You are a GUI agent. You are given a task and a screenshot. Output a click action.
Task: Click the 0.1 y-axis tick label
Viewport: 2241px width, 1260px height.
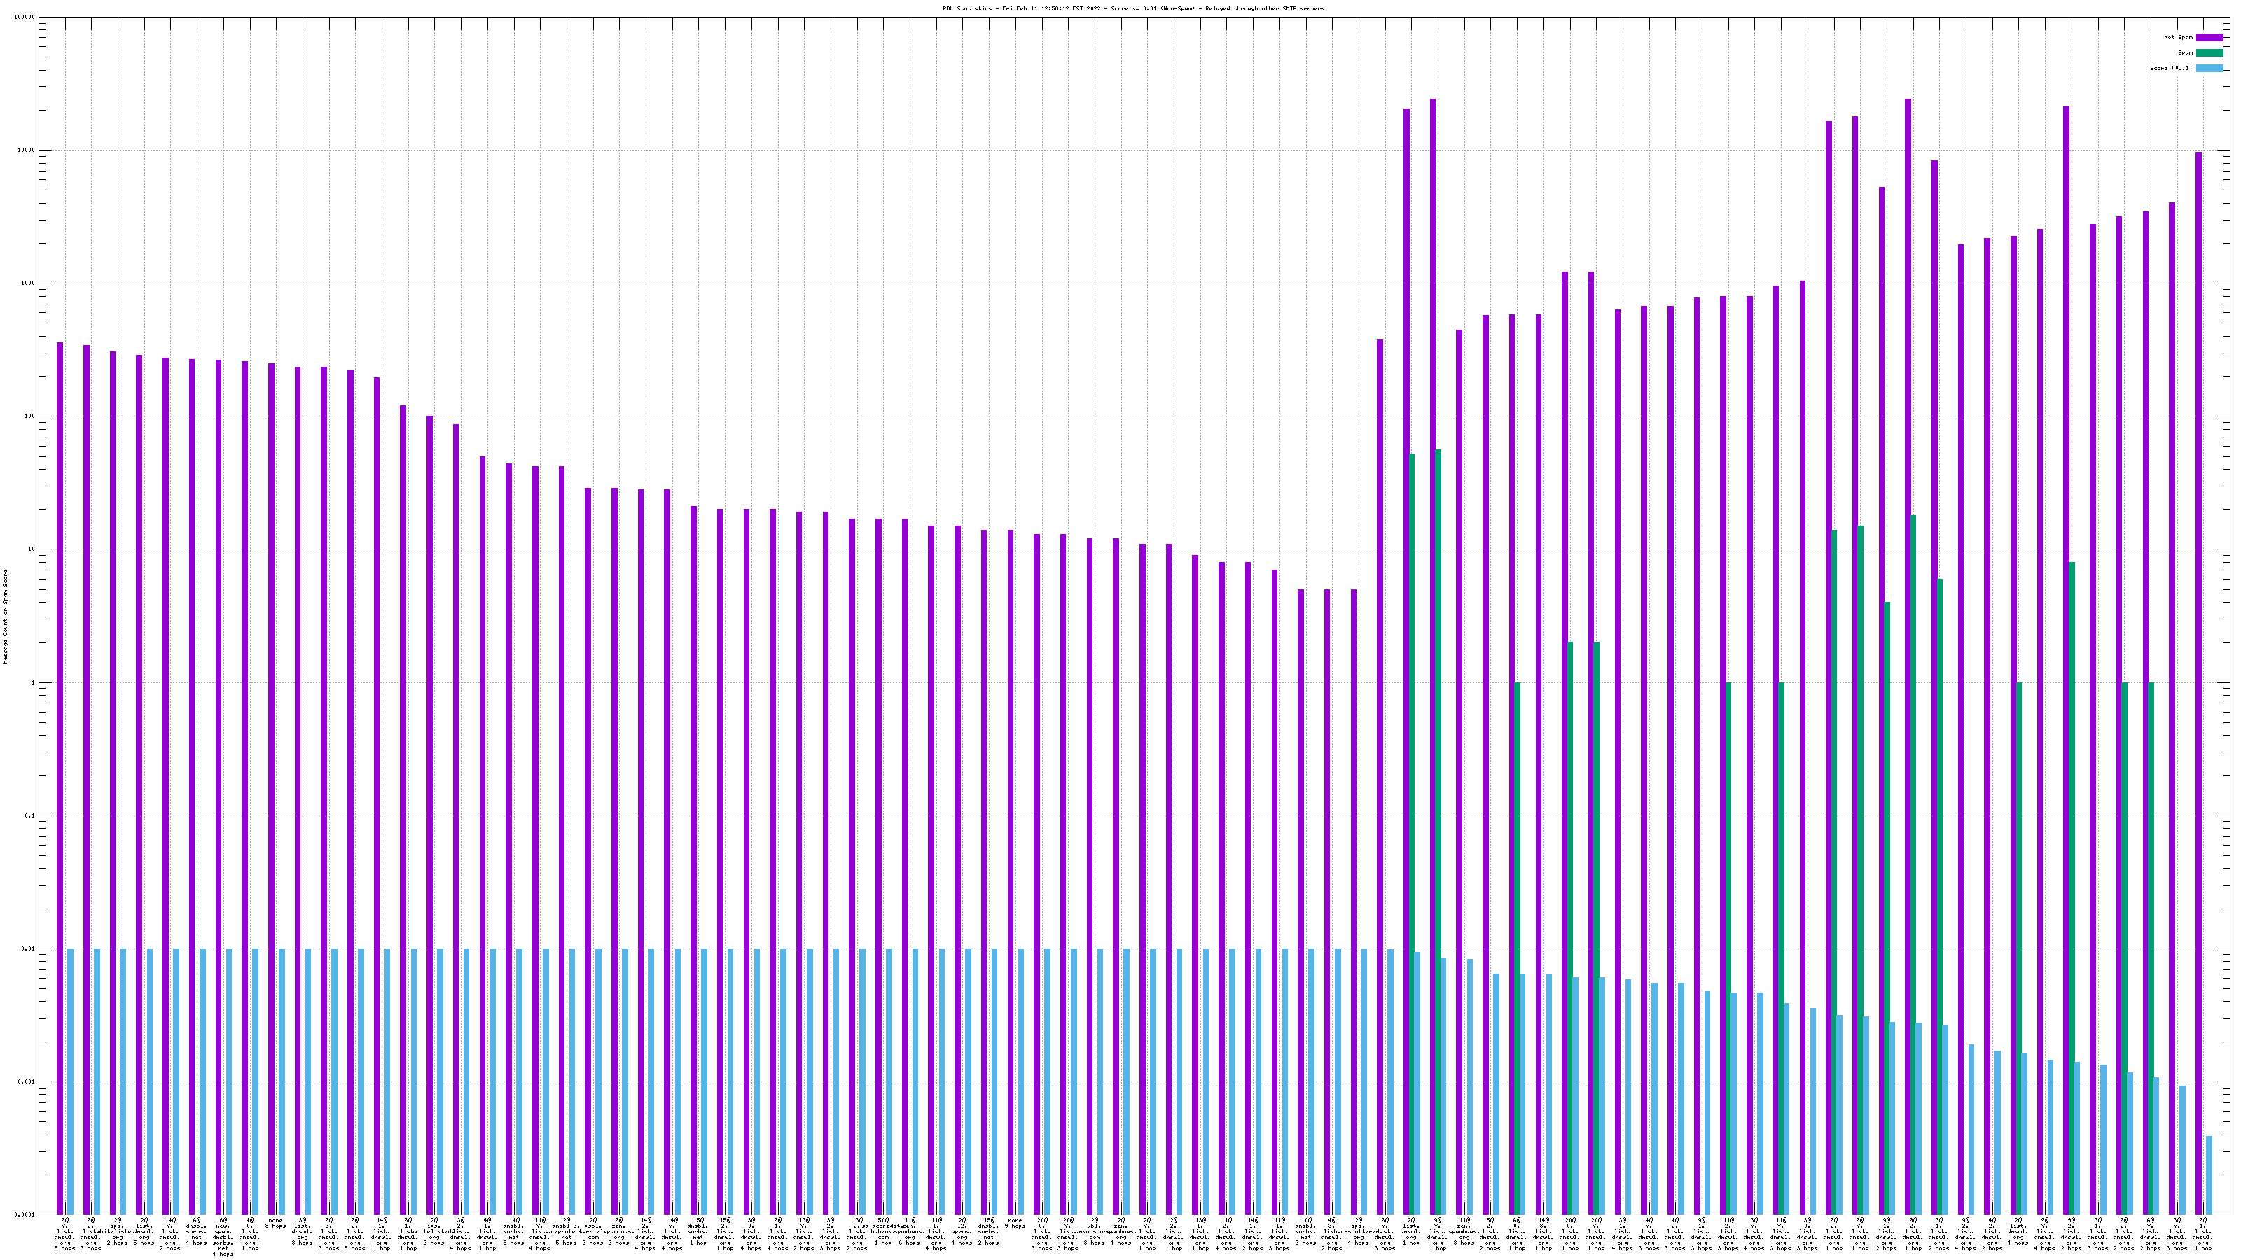tap(30, 815)
